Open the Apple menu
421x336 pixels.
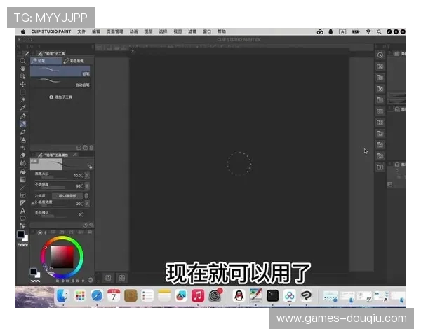23,31
